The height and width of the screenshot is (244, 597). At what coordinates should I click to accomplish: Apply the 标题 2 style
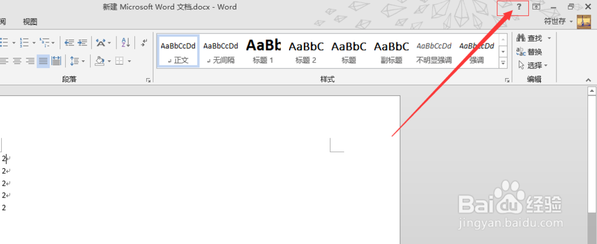[306, 51]
